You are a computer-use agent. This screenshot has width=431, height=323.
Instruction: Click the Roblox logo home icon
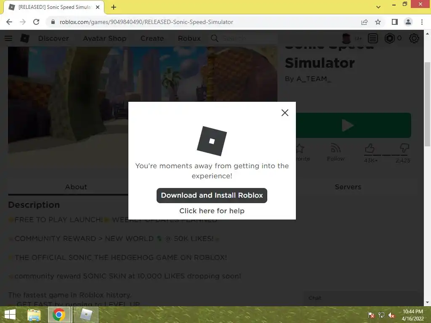25,38
